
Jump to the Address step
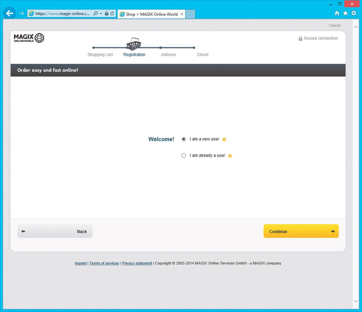pos(168,55)
